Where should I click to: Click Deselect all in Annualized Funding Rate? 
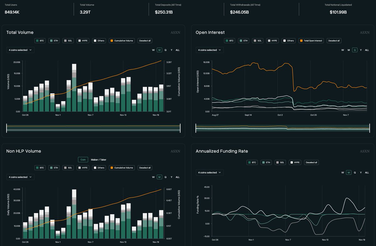click(311, 162)
